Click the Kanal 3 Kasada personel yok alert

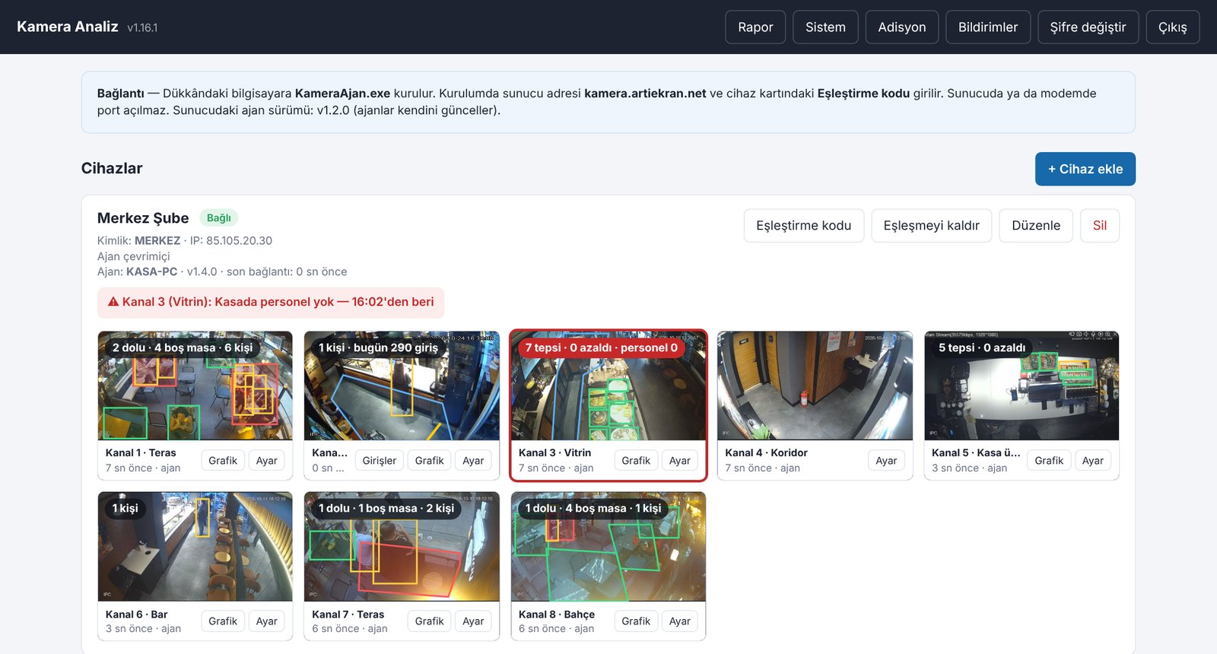coord(271,302)
